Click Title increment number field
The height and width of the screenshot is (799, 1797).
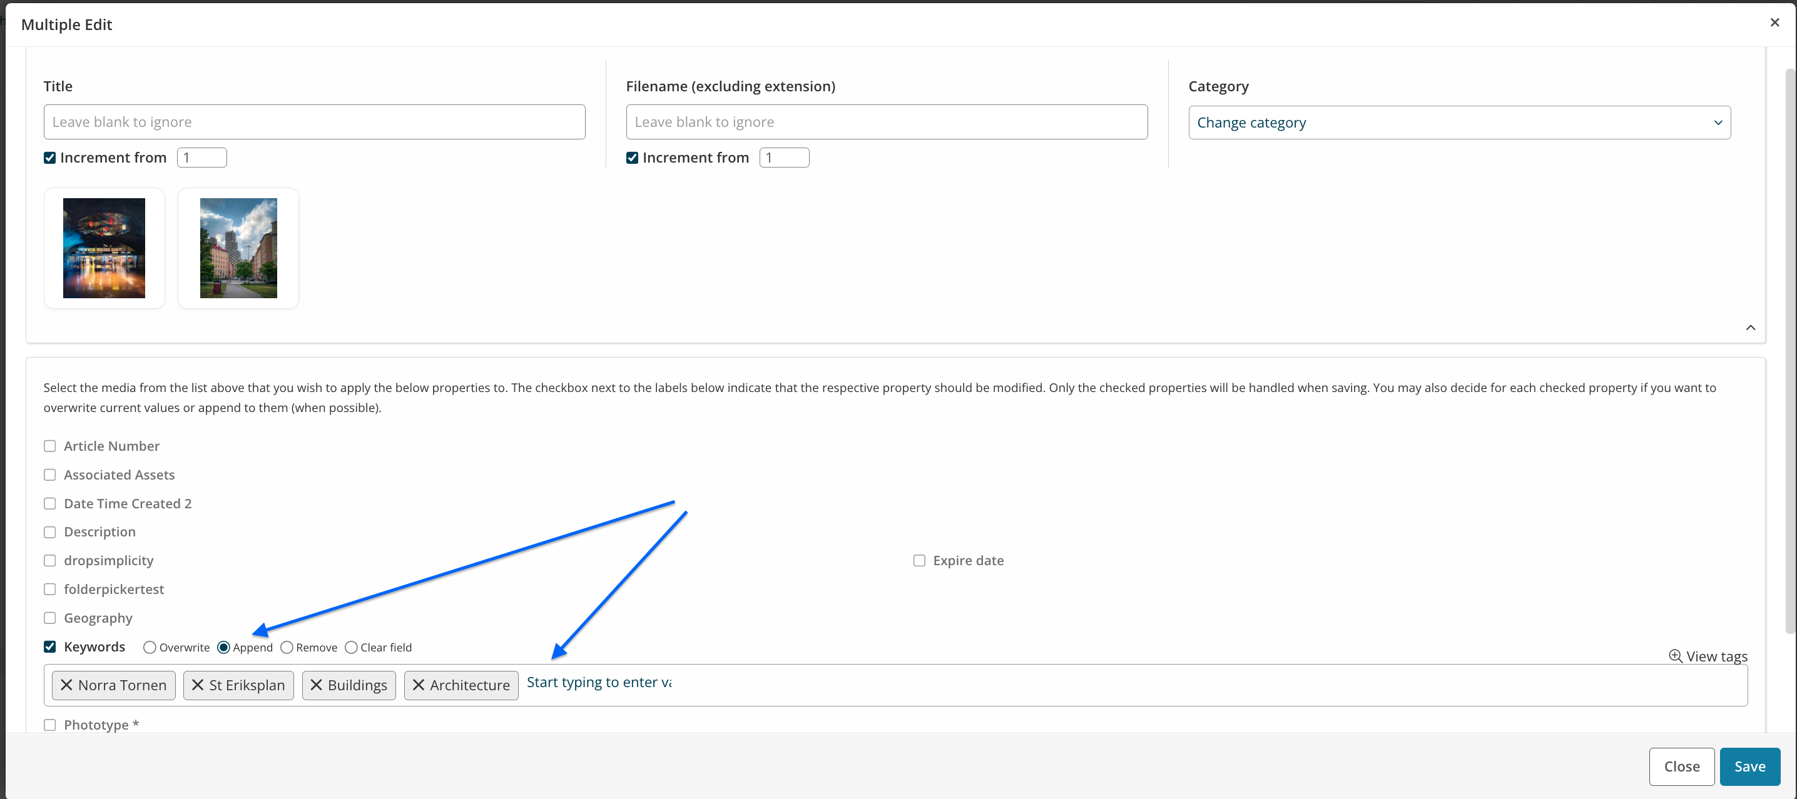[x=201, y=158]
